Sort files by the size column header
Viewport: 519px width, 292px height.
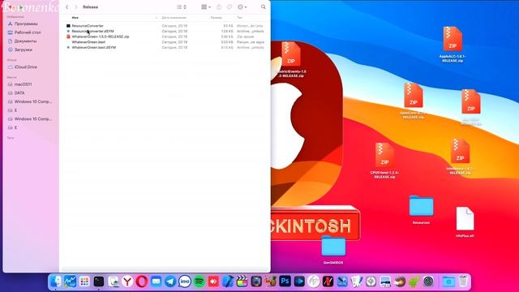217,18
